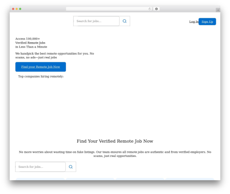Screen dimensions: 230x194
Task: Open the Log In link
Action: coord(194,22)
